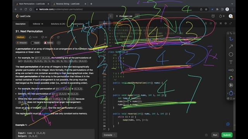Open the line thickness tool in annotation bar
The width and height of the screenshot is (248, 139).
coord(231,70)
